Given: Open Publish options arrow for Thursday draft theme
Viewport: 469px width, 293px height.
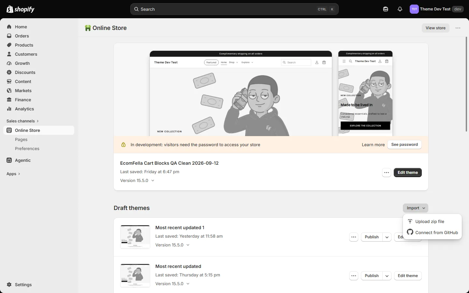Looking at the screenshot, I should [387, 276].
